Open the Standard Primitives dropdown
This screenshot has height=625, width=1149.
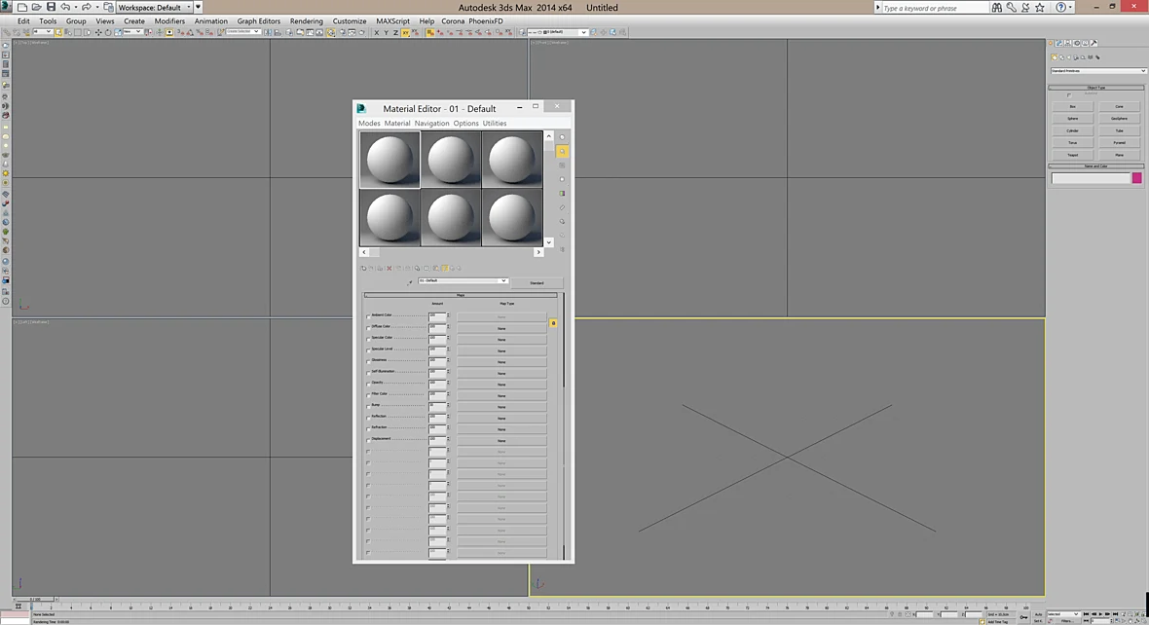click(x=1098, y=71)
